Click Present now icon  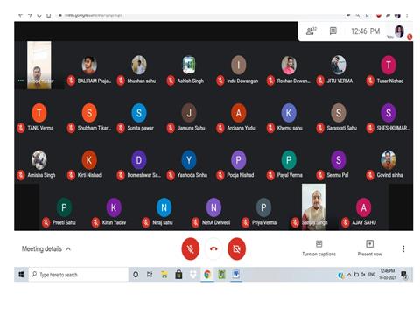pos(369,248)
